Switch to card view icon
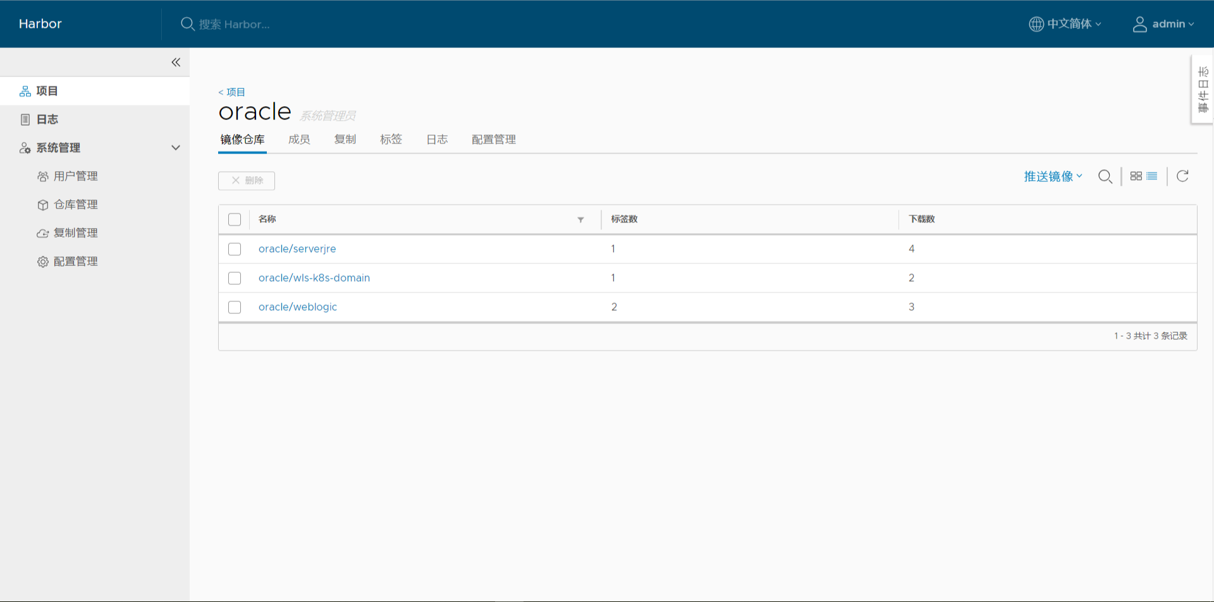1214x602 pixels. [x=1136, y=176]
